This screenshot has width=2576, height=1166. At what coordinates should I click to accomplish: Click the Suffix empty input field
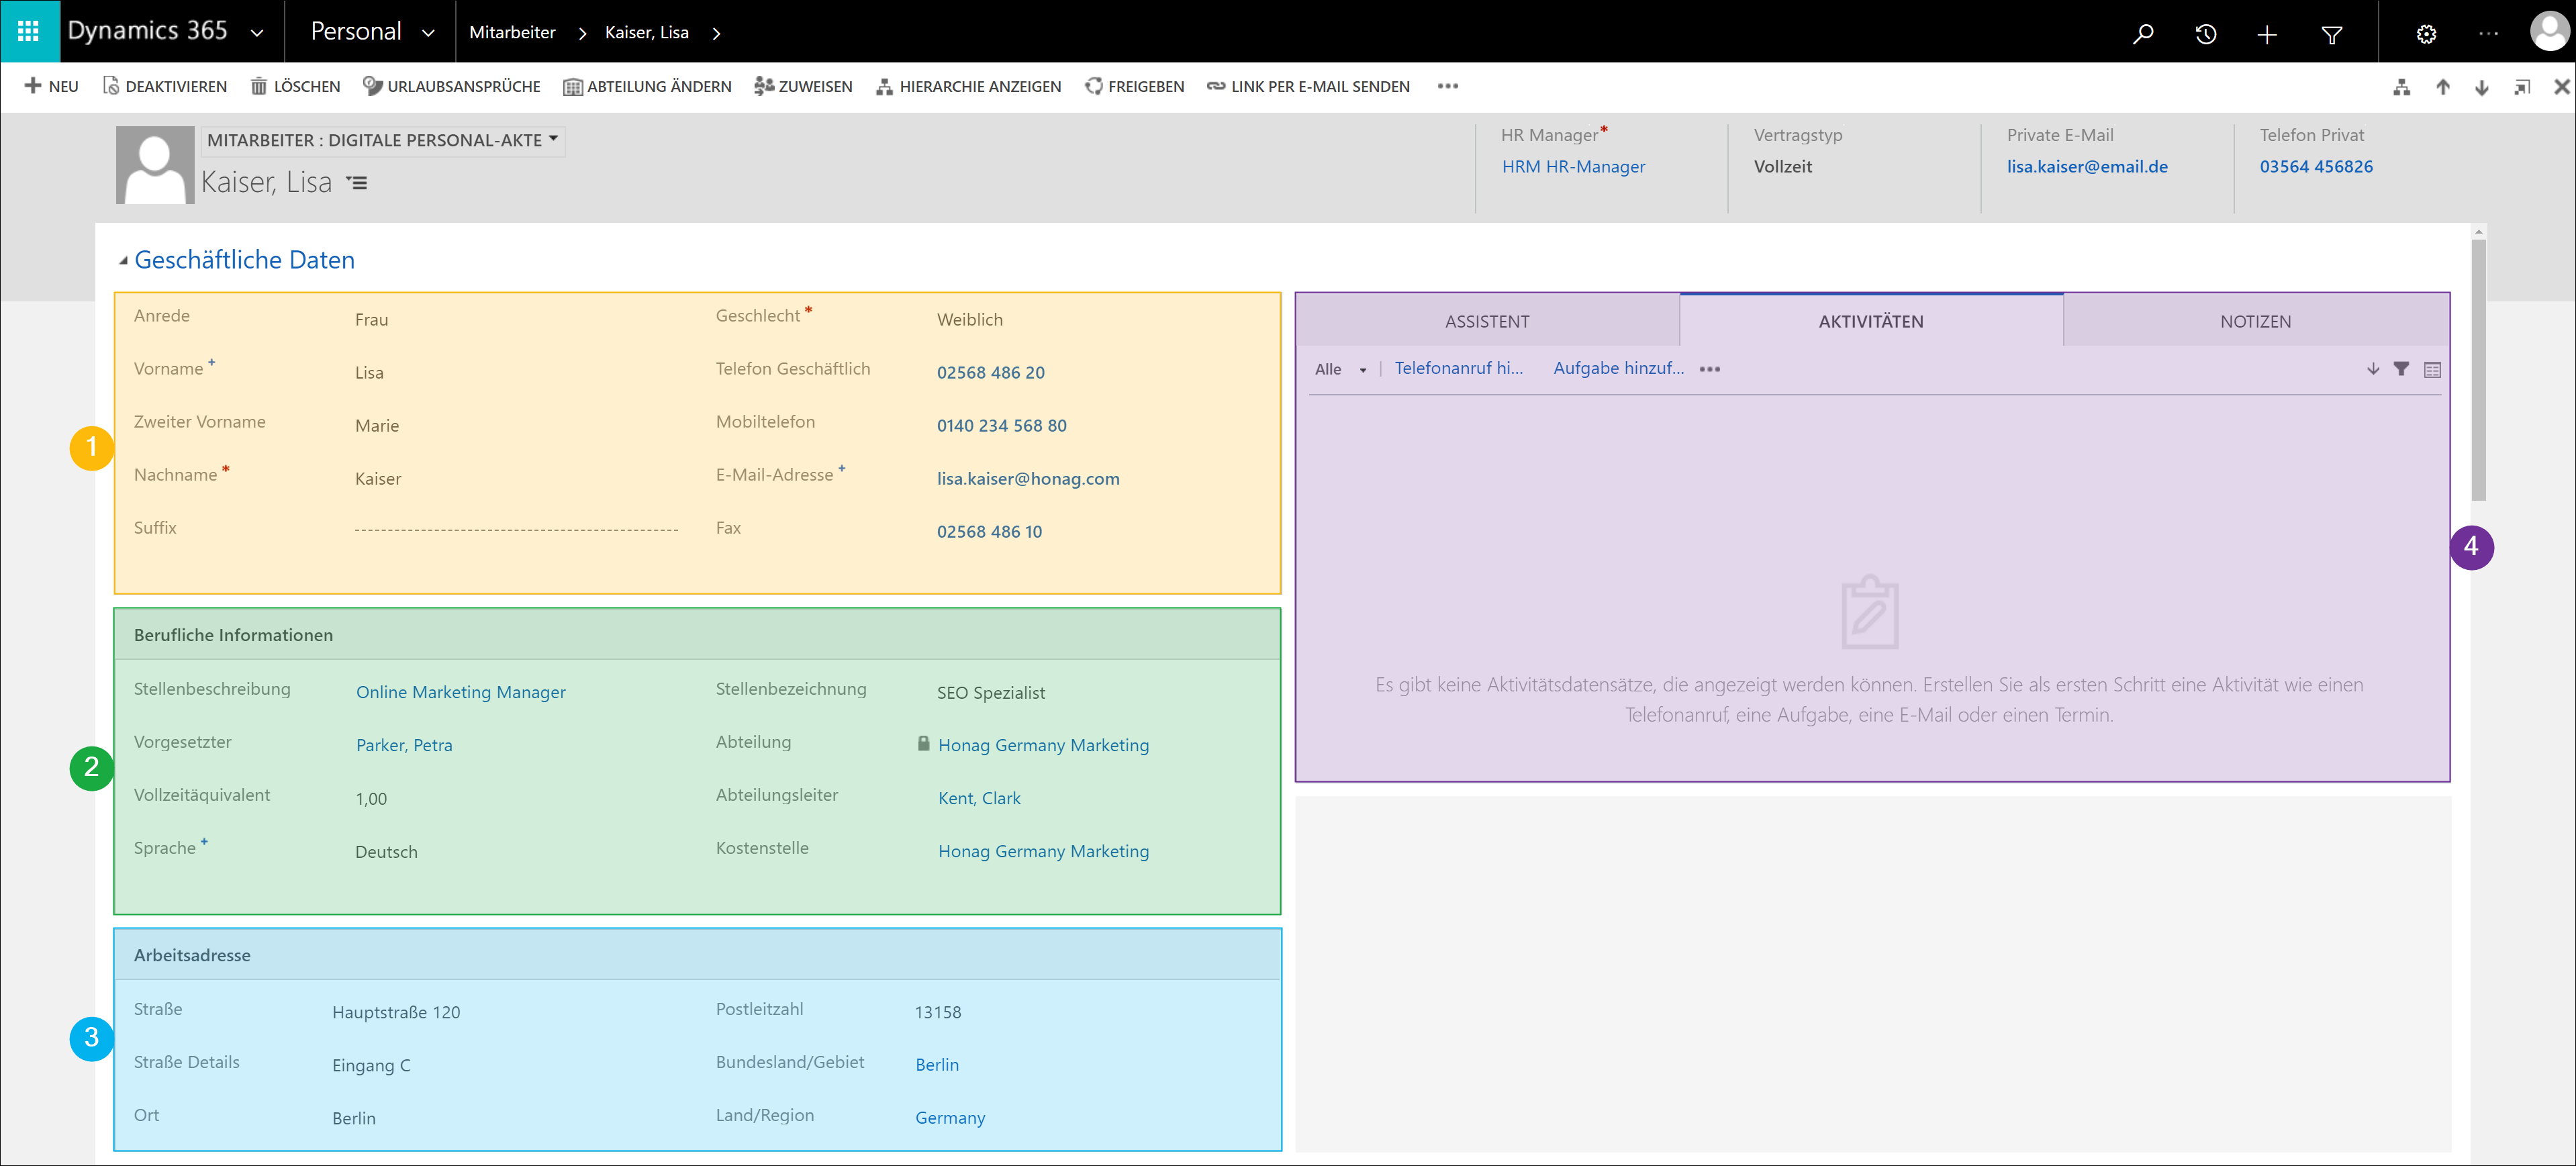point(516,529)
